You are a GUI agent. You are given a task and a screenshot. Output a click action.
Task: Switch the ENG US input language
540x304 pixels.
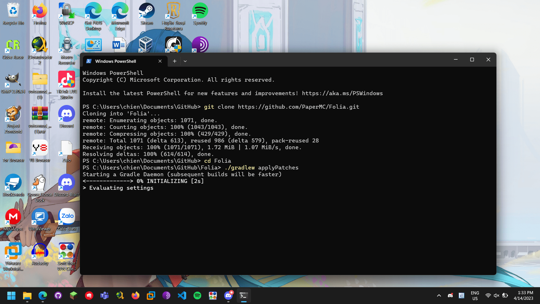pyautogui.click(x=475, y=296)
